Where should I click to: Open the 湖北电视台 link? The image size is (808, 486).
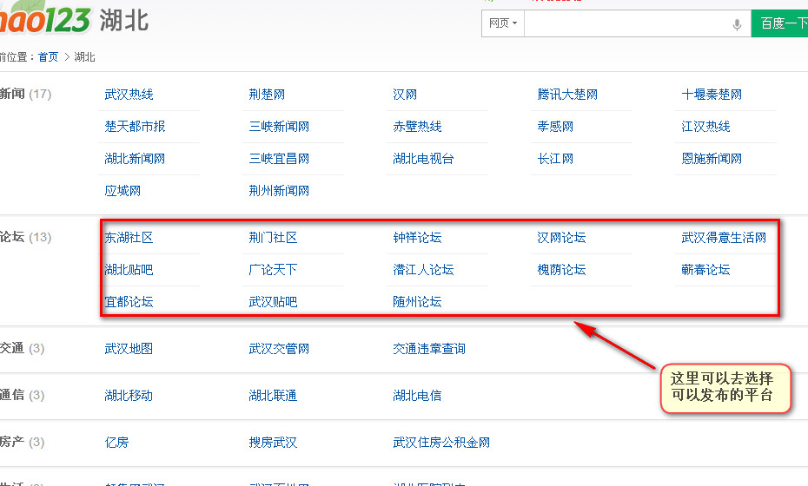coord(423,159)
